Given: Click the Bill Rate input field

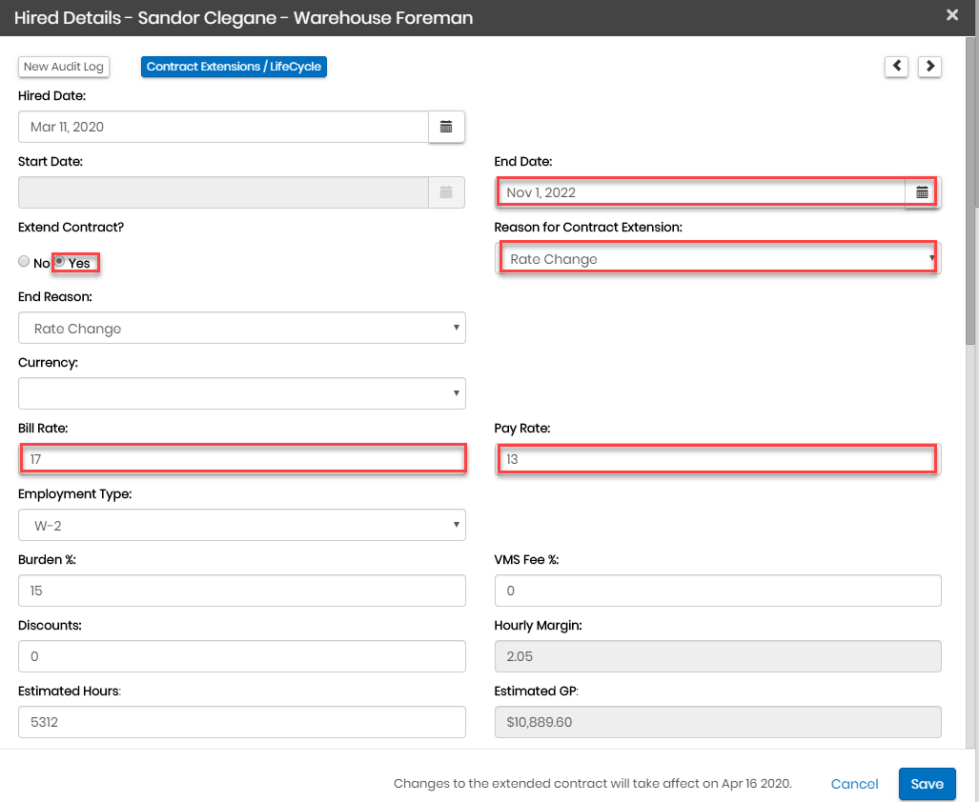Looking at the screenshot, I should tap(241, 459).
